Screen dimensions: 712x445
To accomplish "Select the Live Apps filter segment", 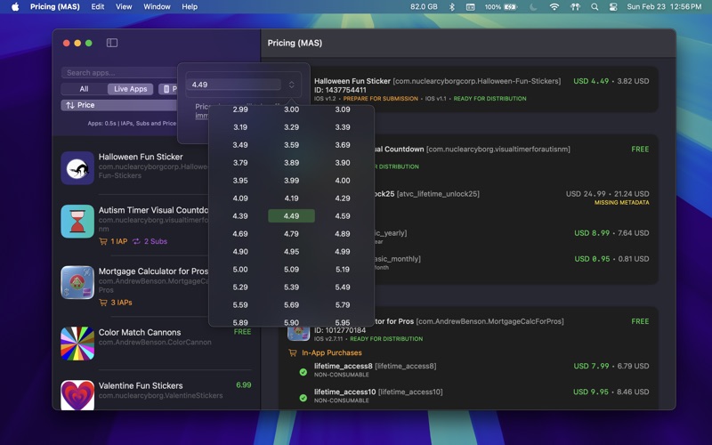I will pos(130,89).
